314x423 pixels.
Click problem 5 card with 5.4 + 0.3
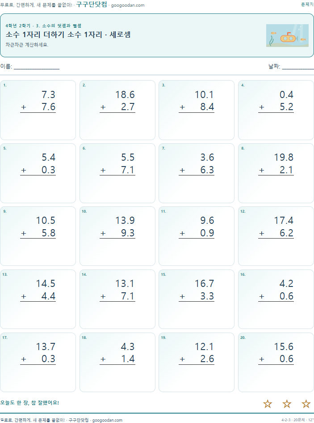coord(38,173)
